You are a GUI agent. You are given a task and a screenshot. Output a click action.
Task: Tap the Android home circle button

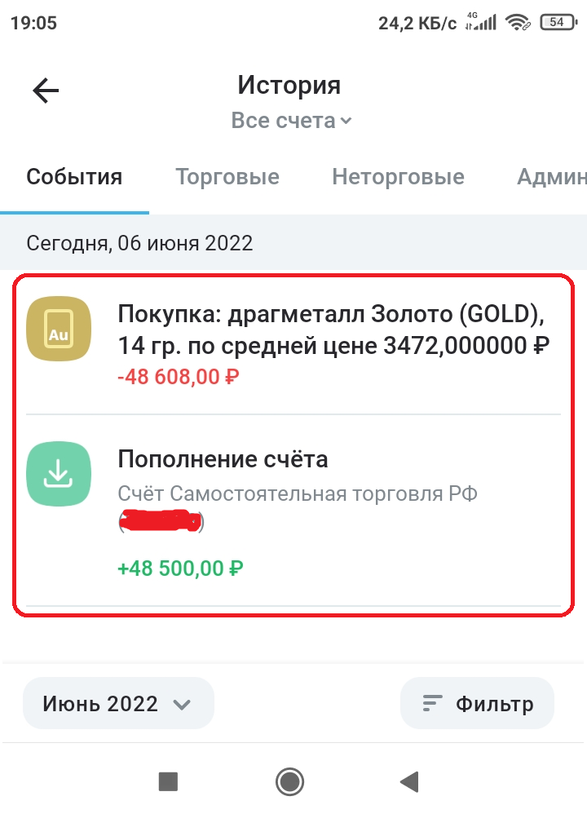tap(289, 781)
